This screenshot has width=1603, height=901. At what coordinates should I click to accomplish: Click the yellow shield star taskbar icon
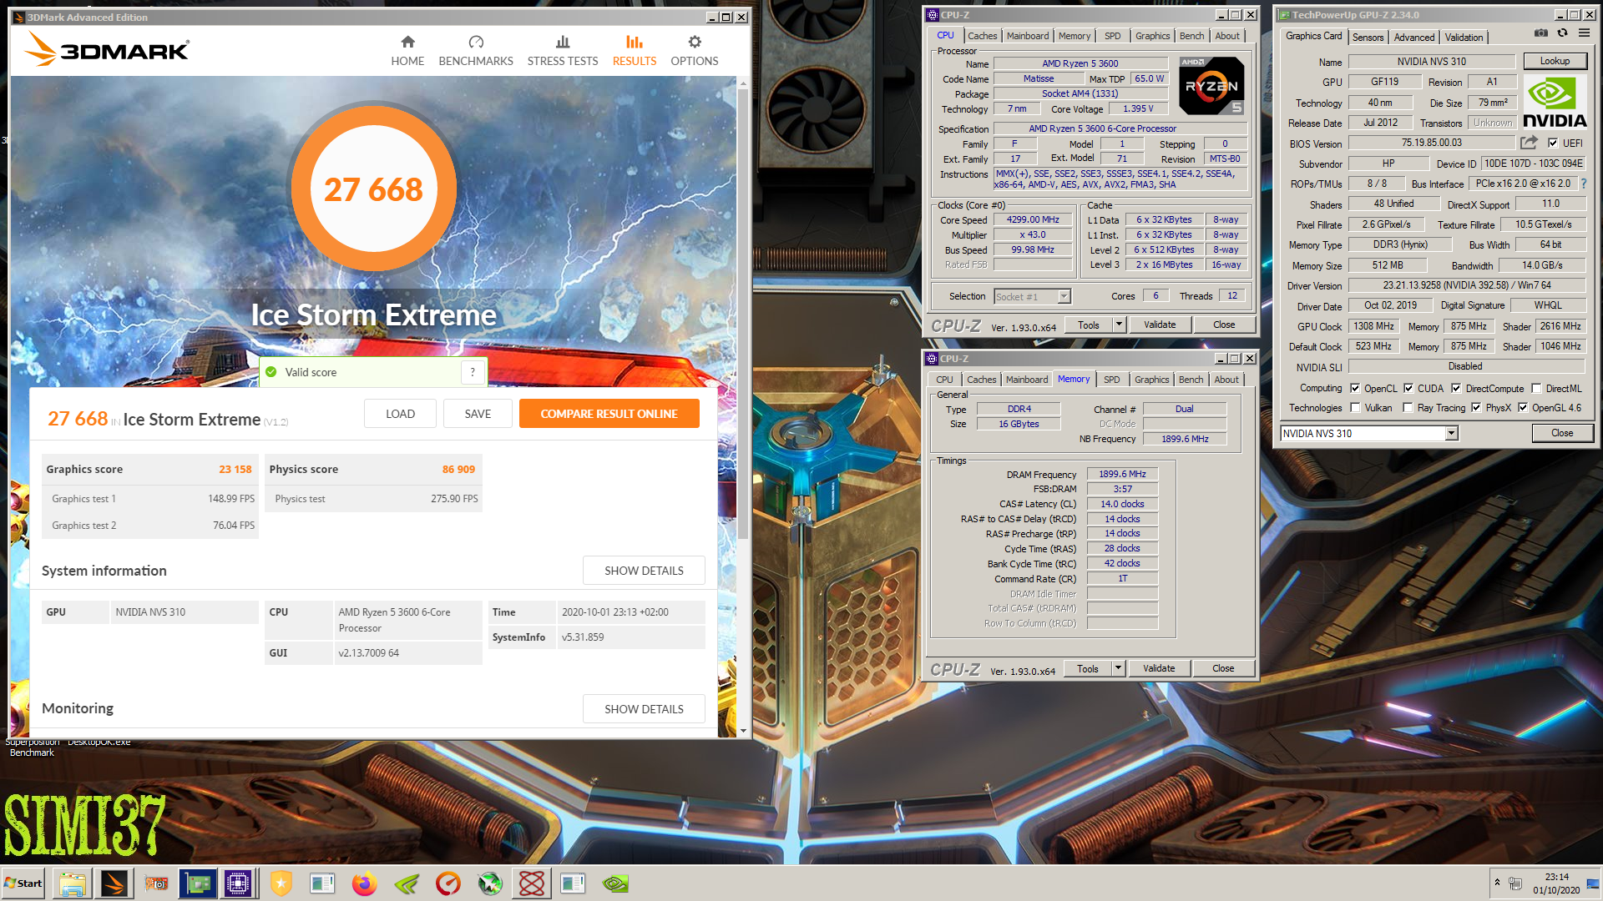(281, 883)
